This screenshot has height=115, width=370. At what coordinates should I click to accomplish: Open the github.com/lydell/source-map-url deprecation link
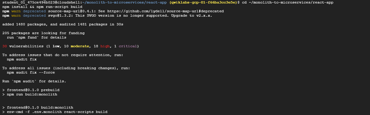pyautogui.click(x=167, y=11)
